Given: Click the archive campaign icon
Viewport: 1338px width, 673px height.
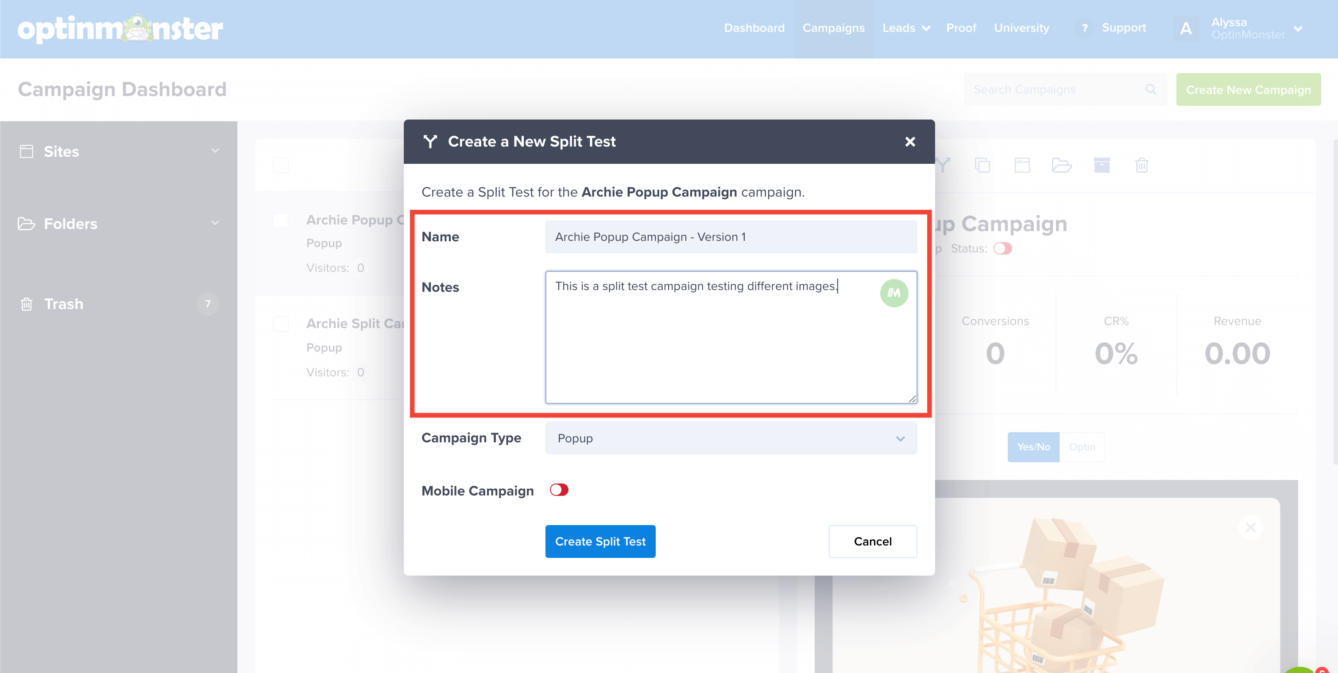Looking at the screenshot, I should pos(1102,165).
